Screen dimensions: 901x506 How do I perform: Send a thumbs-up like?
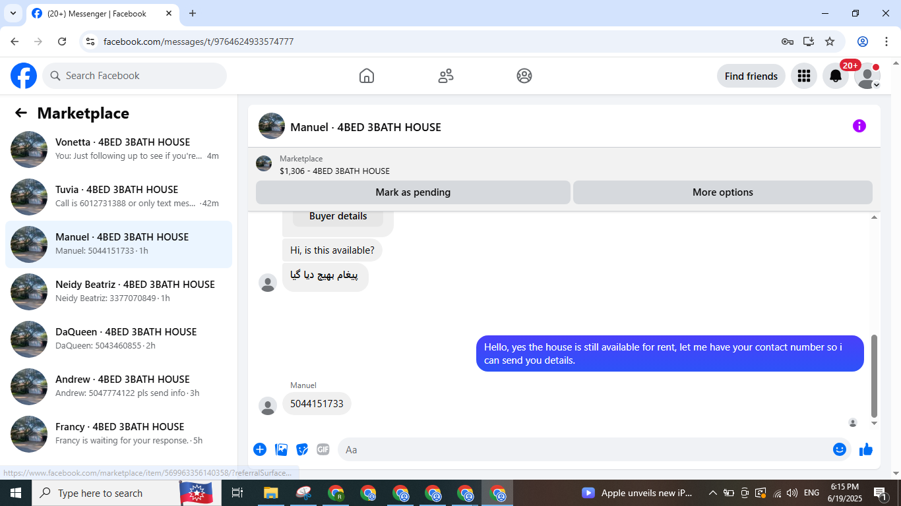[866, 449]
